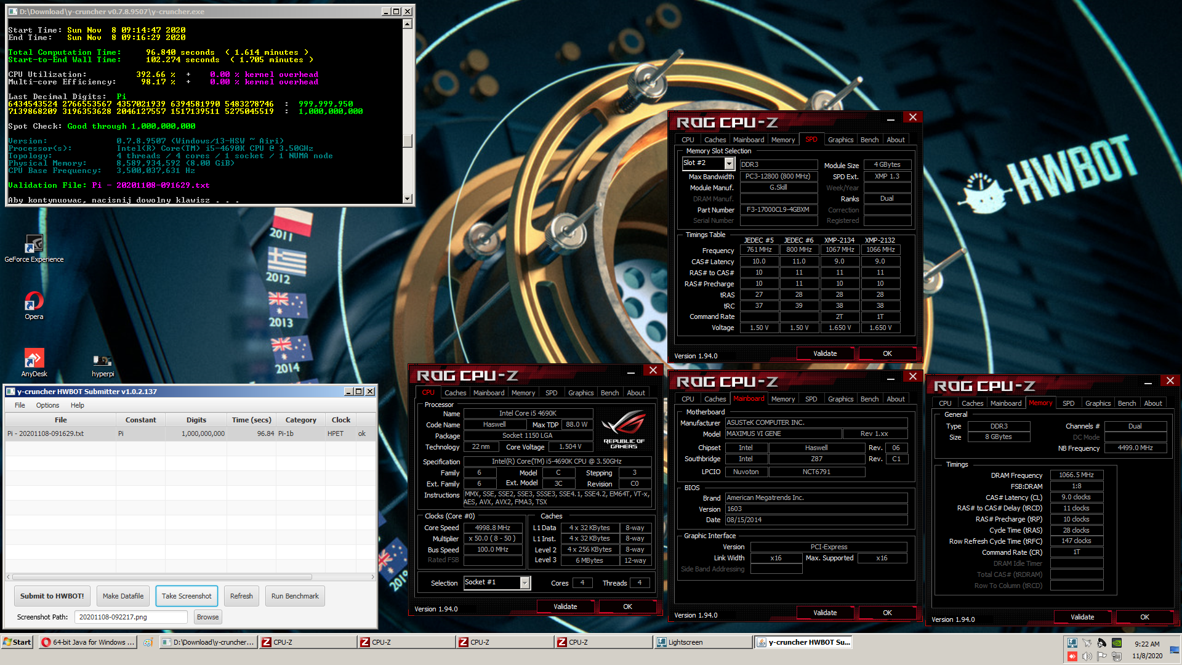The height and width of the screenshot is (665, 1182).
Task: Open the Memory Slot #2 dropdown
Action: pyautogui.click(x=729, y=163)
